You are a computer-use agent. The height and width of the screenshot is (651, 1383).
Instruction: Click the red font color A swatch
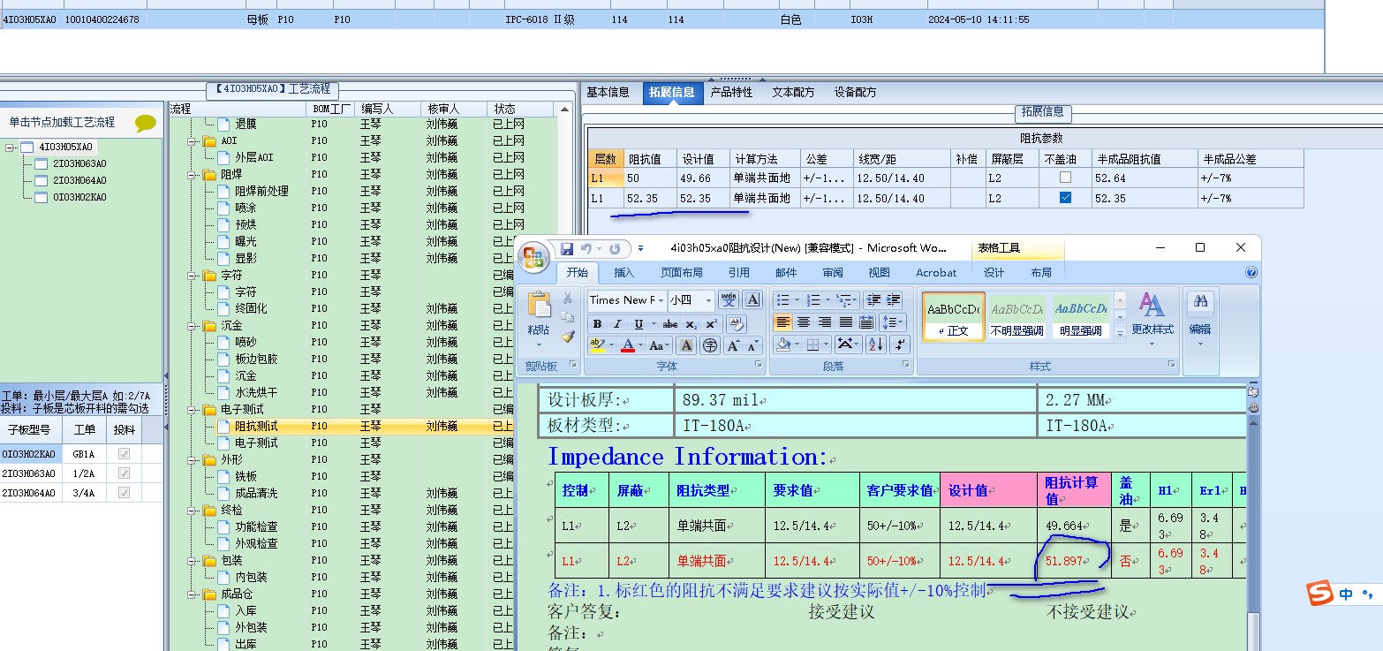point(627,346)
